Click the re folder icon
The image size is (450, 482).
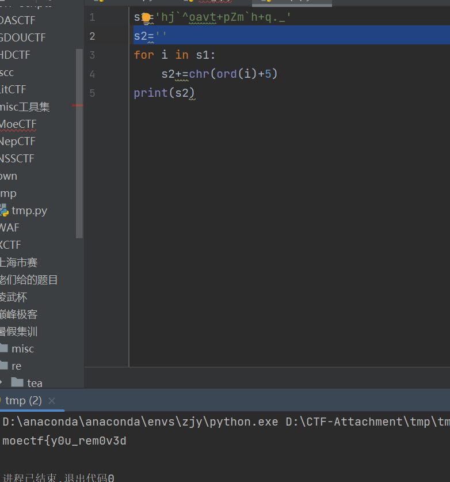point(4,366)
